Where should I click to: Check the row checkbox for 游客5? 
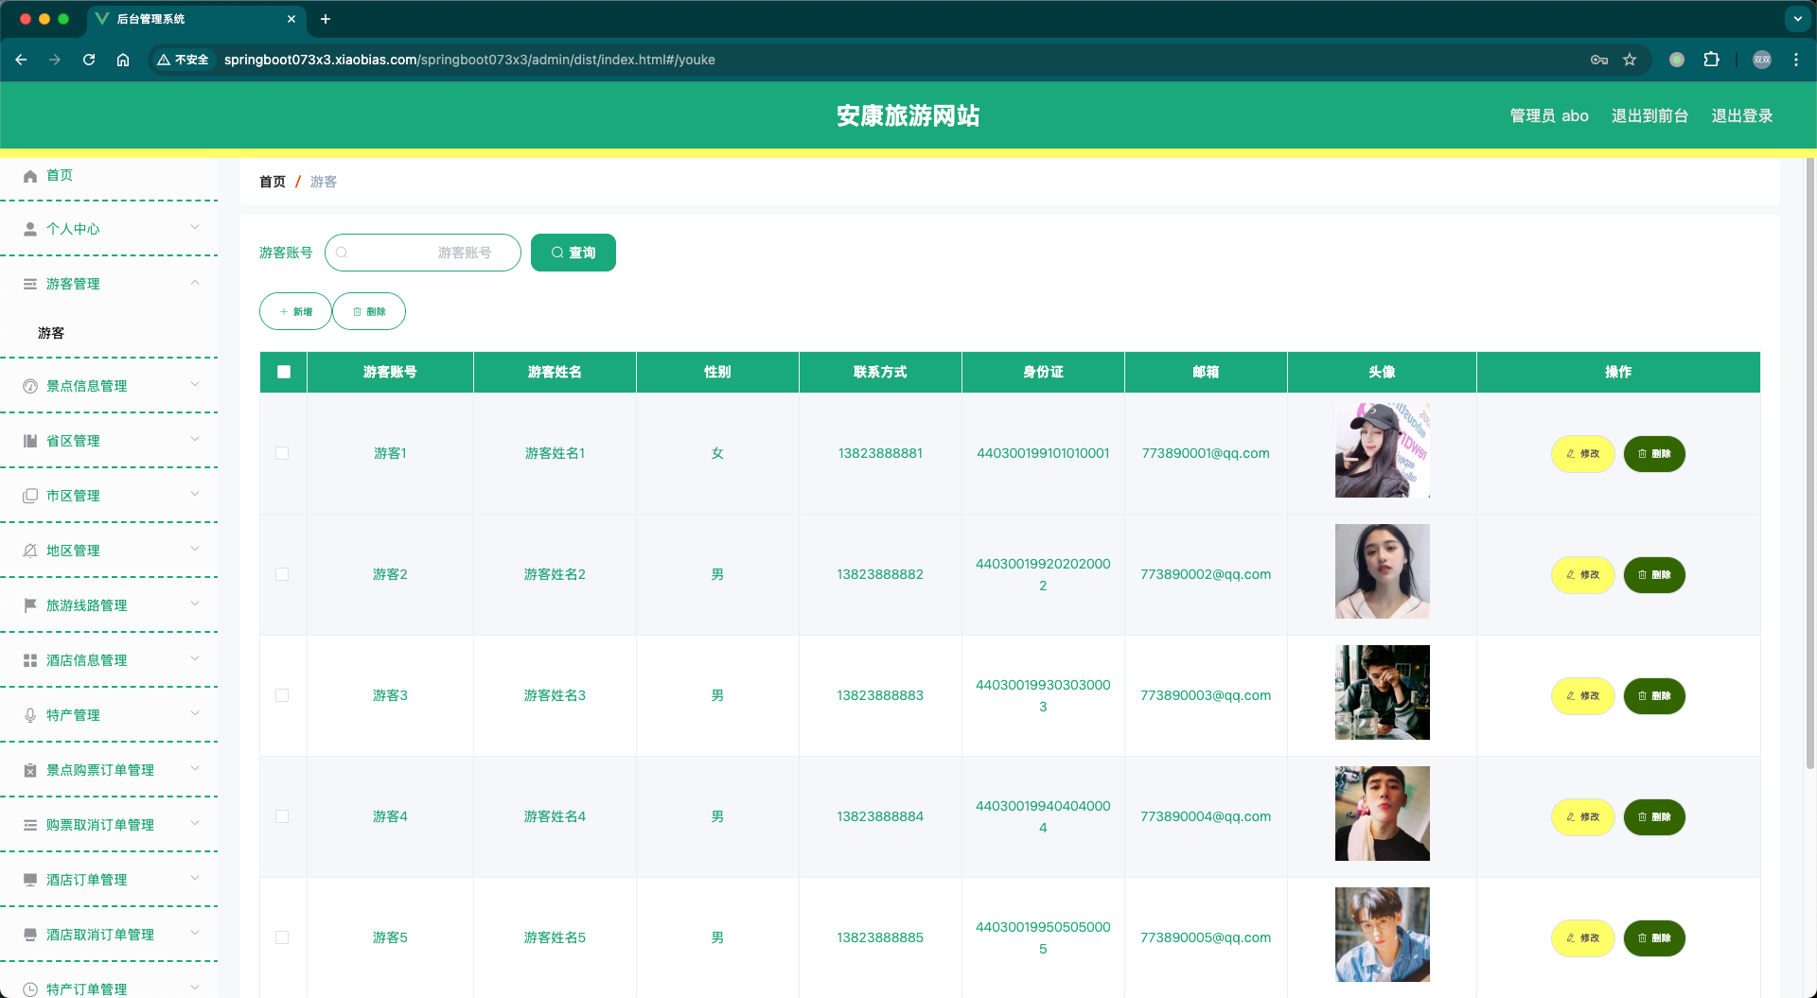(x=282, y=937)
